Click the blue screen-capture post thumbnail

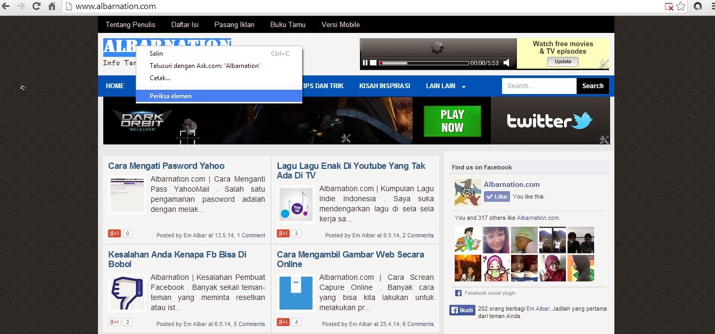(296, 293)
